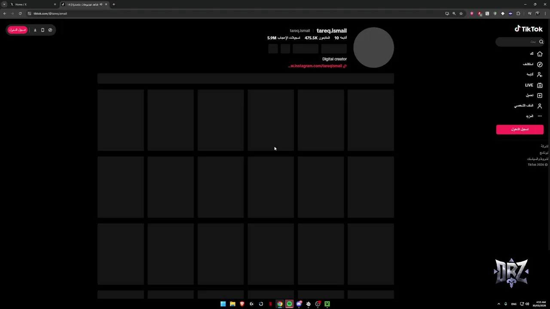Open the Explore compass icon
This screenshot has width=550, height=309.
540,64
